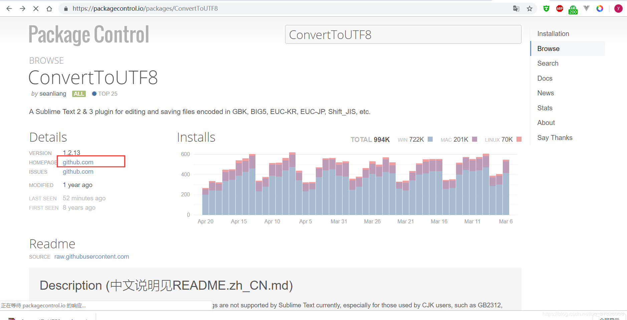
Task: Open Say Thanks in sidebar
Action: click(555, 138)
